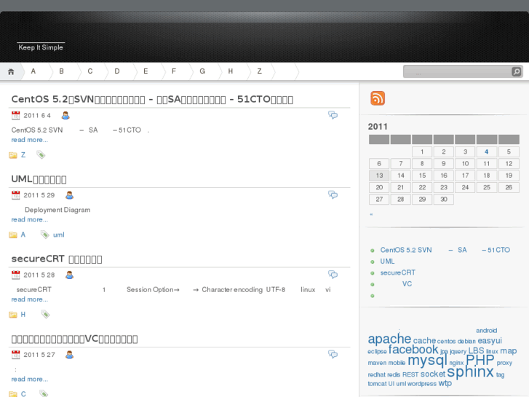Click the author icon beside 2011 6 4

pyautogui.click(x=65, y=116)
